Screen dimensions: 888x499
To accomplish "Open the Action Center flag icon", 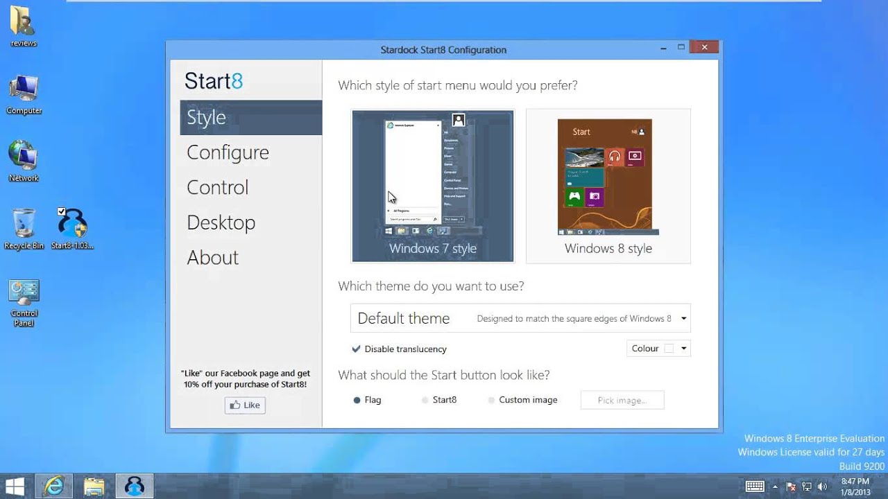I will (791, 487).
